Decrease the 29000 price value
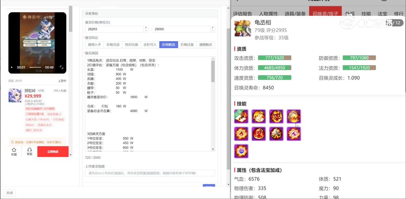 (x=213, y=31)
